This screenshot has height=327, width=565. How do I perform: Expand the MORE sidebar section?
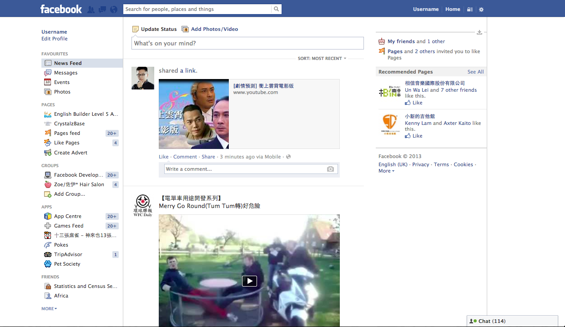click(x=49, y=309)
